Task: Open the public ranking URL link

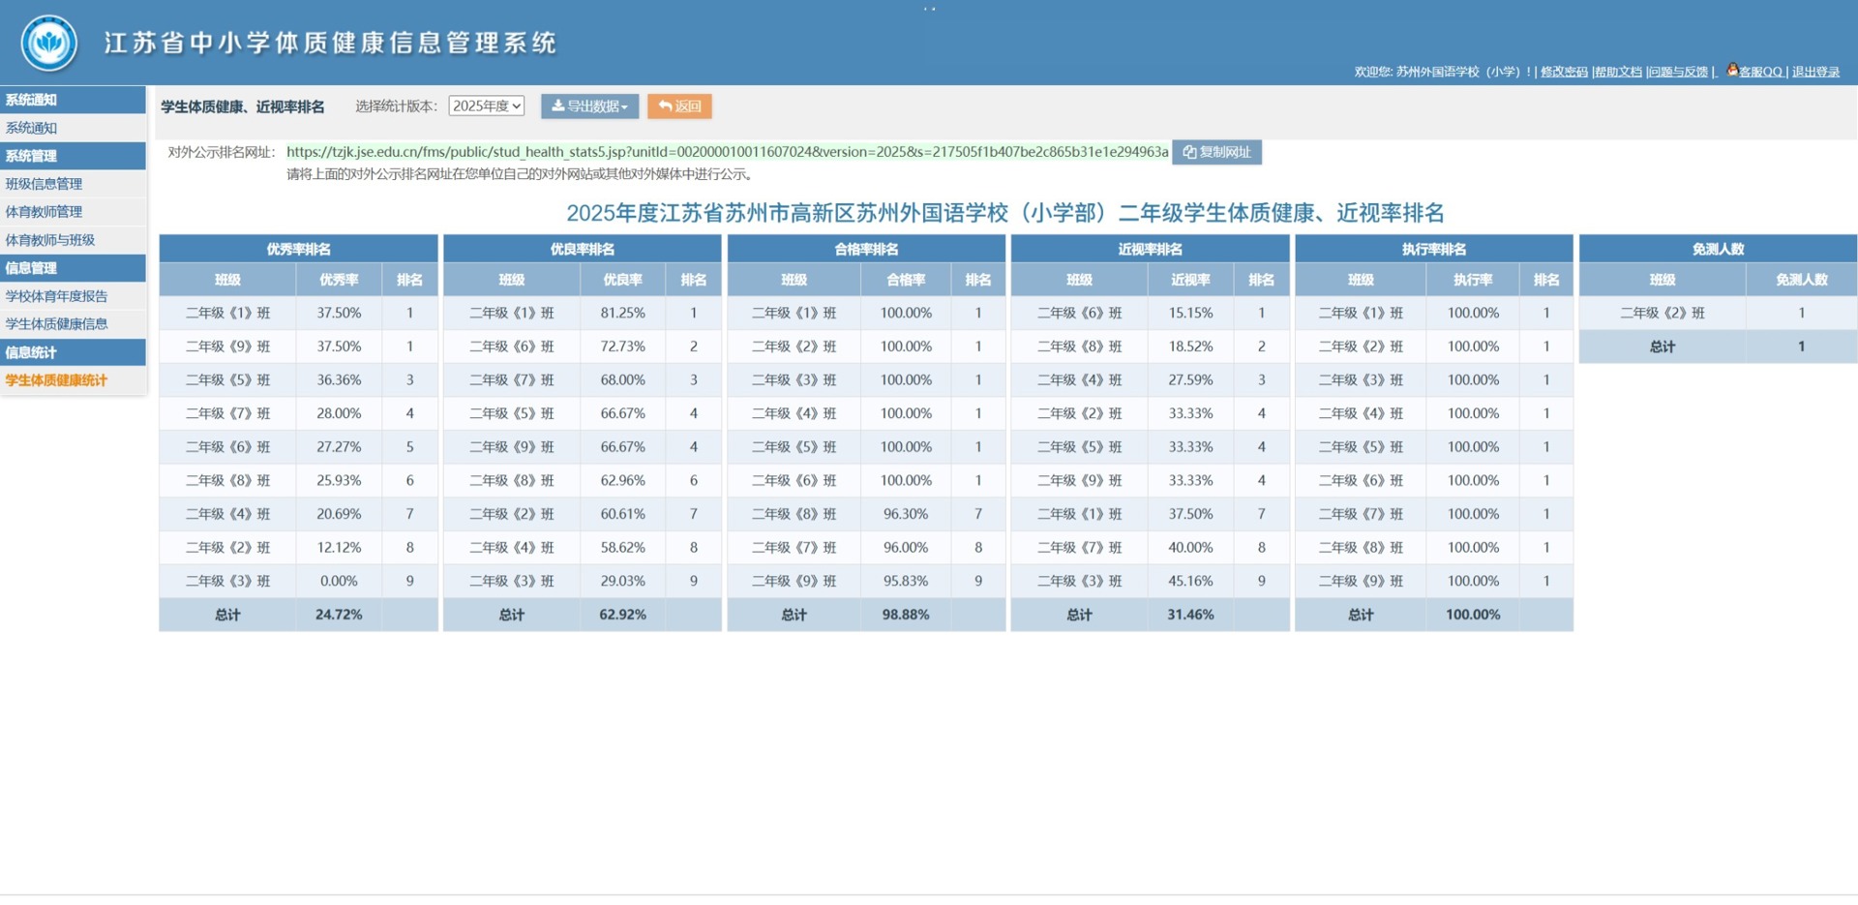Action: coord(727,152)
